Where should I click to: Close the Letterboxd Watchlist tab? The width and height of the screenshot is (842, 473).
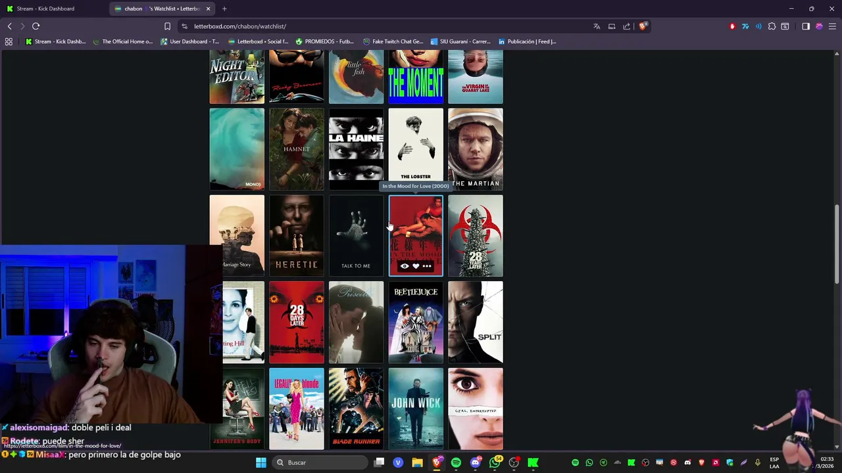tap(208, 9)
